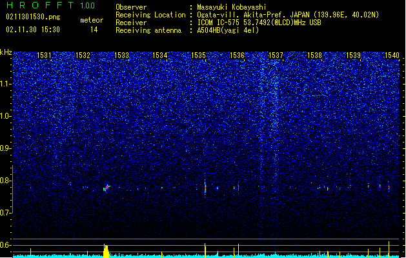
Task: Click the Observer field label
Action: pos(131,7)
